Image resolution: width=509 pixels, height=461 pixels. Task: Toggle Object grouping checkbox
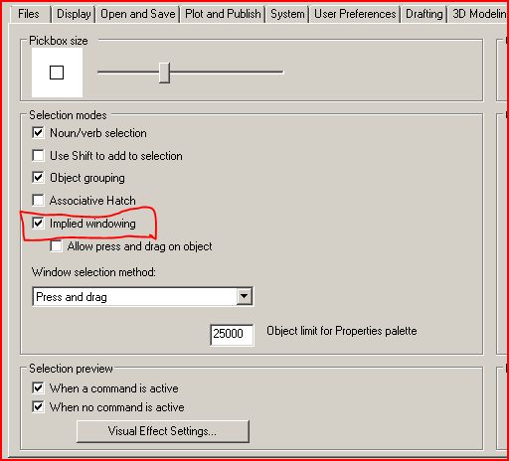pos(38,178)
